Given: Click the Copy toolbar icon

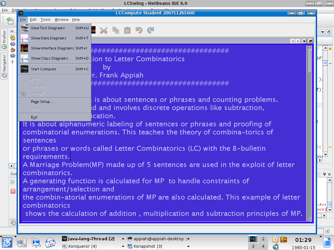Looking at the screenshot, I should (116, 30).
